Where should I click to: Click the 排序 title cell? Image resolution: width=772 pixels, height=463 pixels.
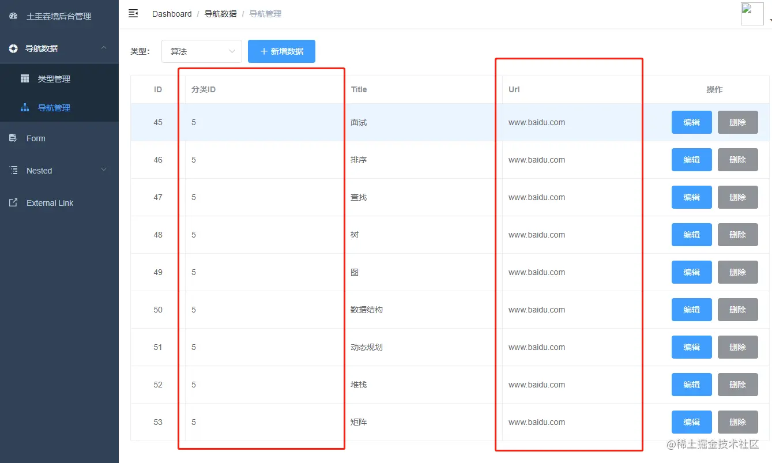click(359, 160)
